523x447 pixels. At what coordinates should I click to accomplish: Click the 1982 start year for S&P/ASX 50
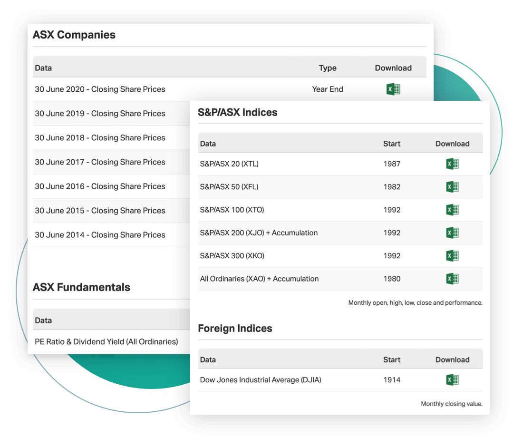coord(392,187)
